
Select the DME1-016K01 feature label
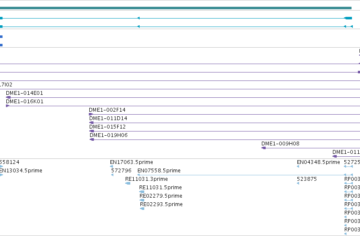tap(25, 102)
